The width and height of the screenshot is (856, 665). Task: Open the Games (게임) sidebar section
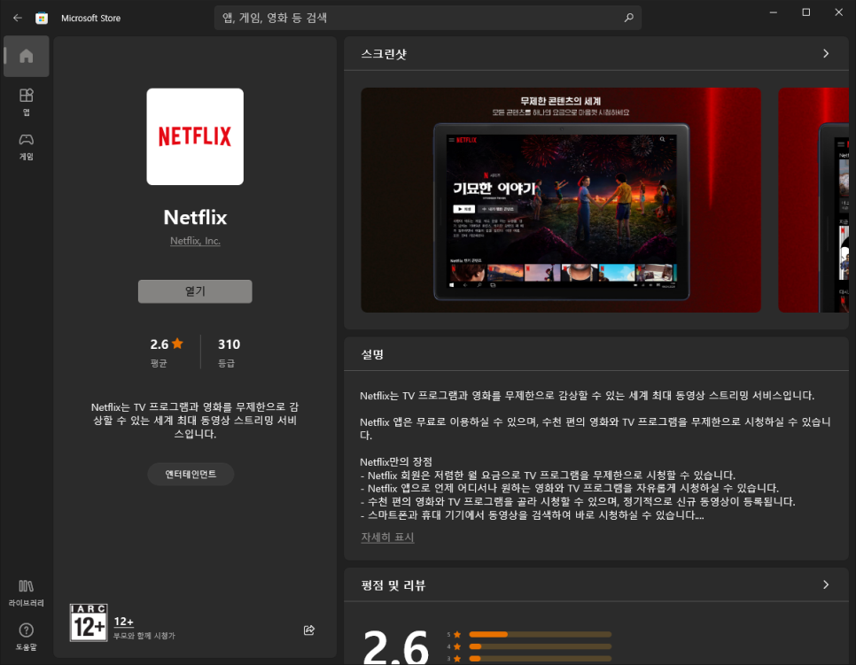tap(27, 147)
